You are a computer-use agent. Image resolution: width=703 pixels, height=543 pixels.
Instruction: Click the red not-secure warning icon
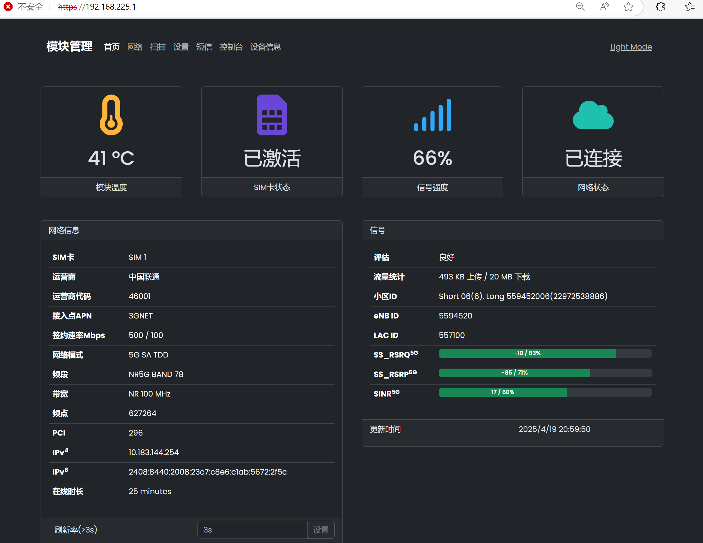coord(8,7)
